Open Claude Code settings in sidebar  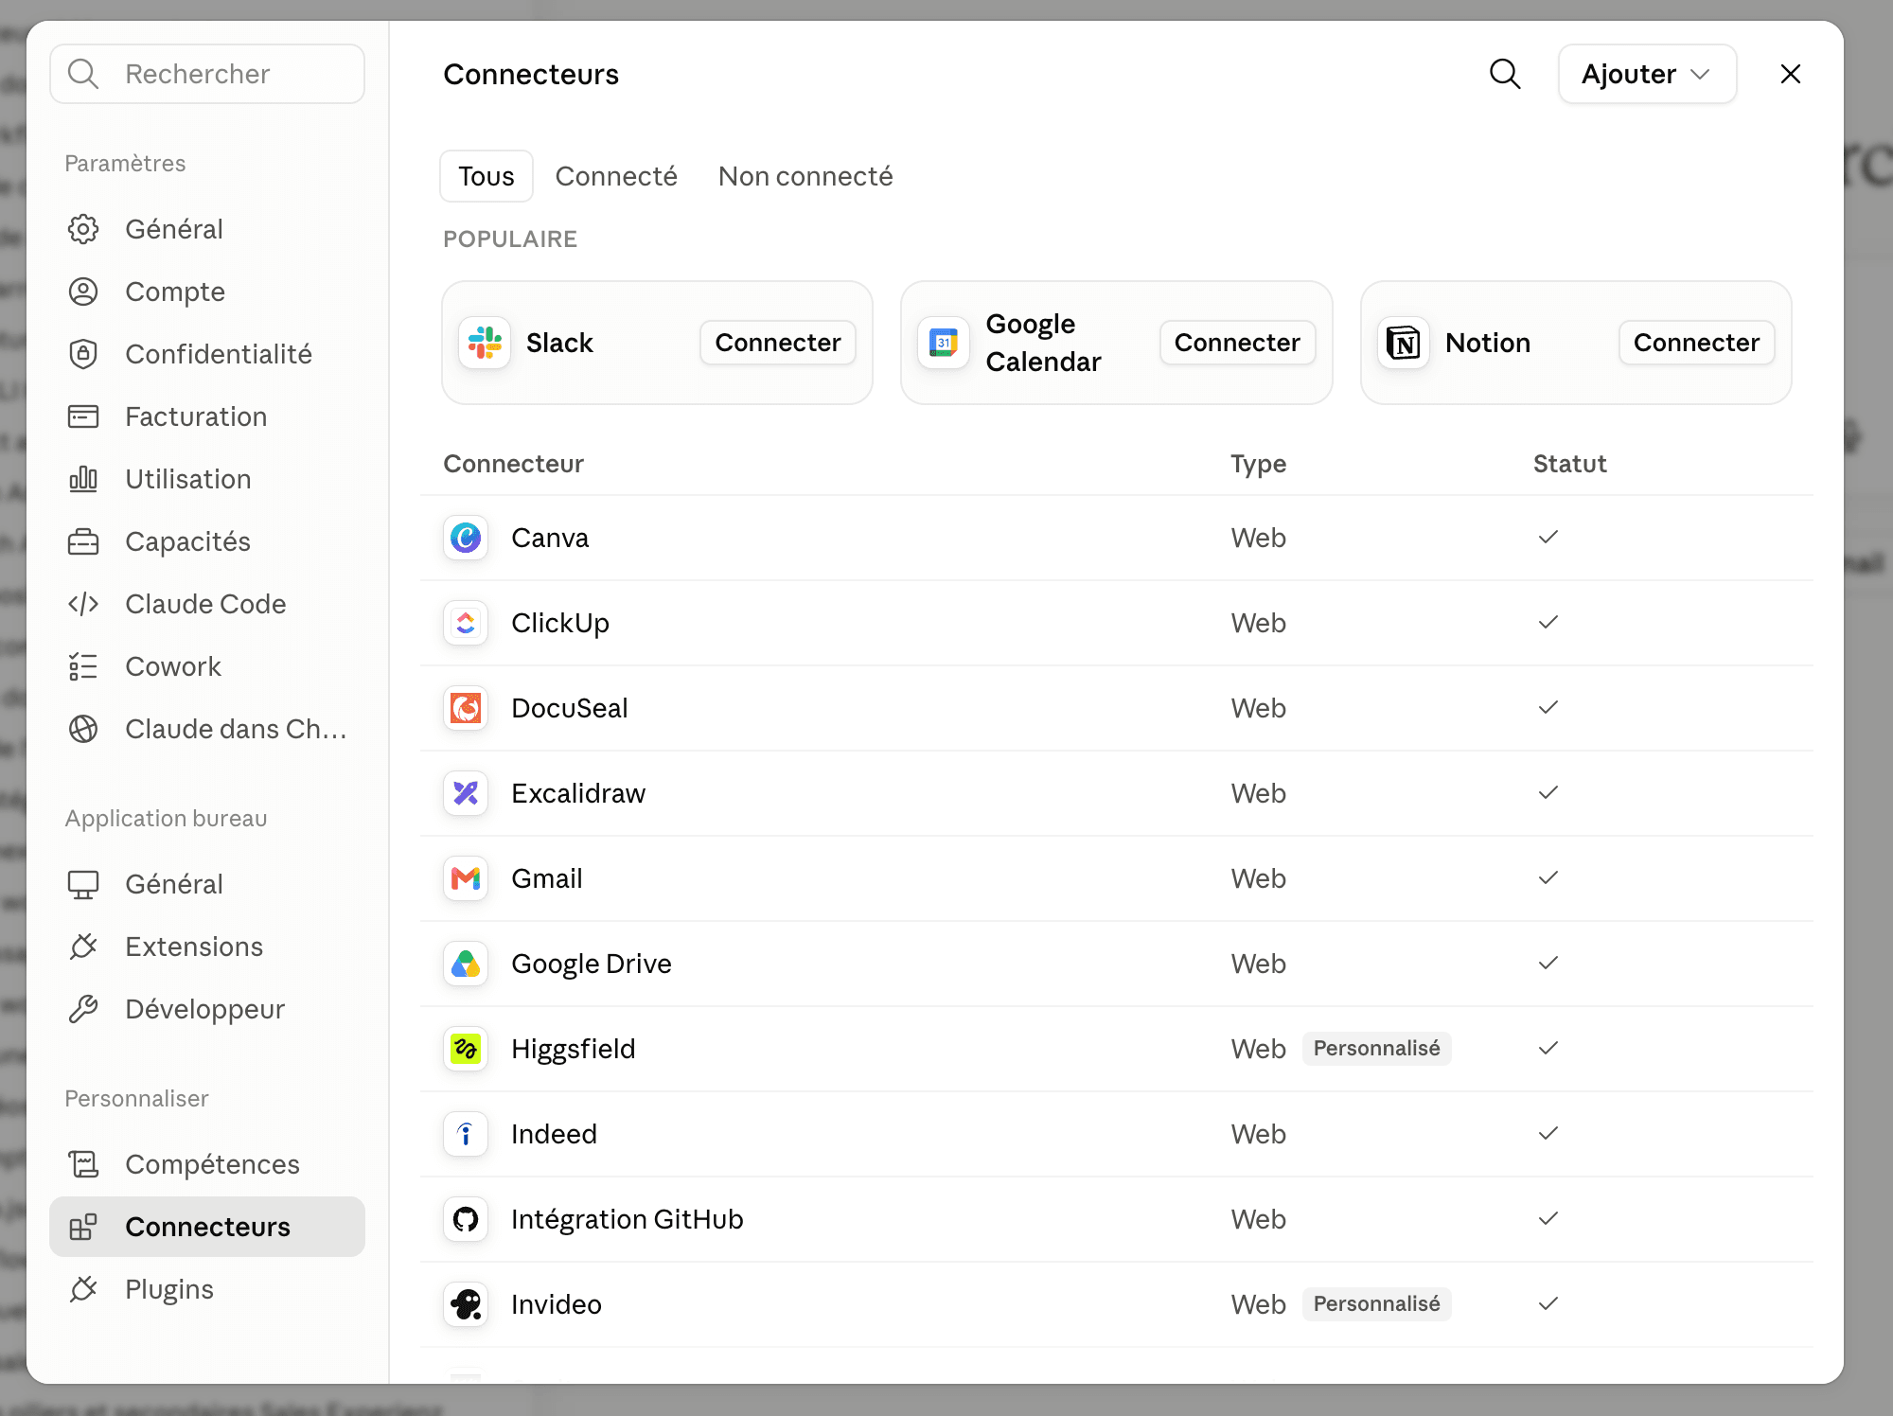[207, 604]
